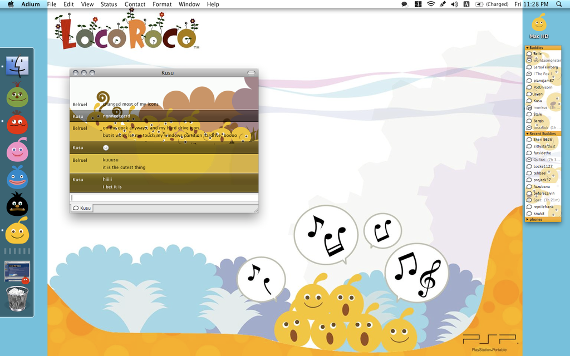This screenshot has height=356, width=570.
Task: Launch the black LocoRoco dock icon
Action: click(x=17, y=204)
